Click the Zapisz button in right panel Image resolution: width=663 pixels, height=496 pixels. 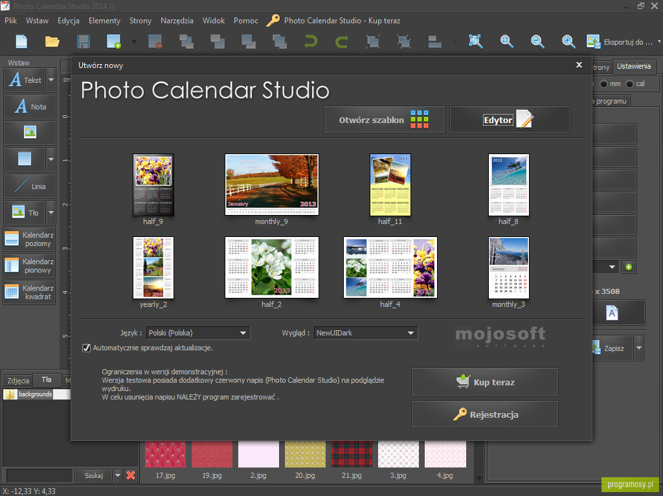point(612,348)
